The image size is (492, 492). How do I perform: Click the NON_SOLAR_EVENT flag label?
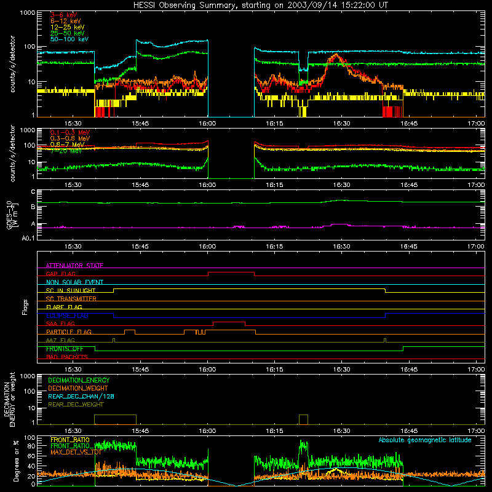pos(74,282)
